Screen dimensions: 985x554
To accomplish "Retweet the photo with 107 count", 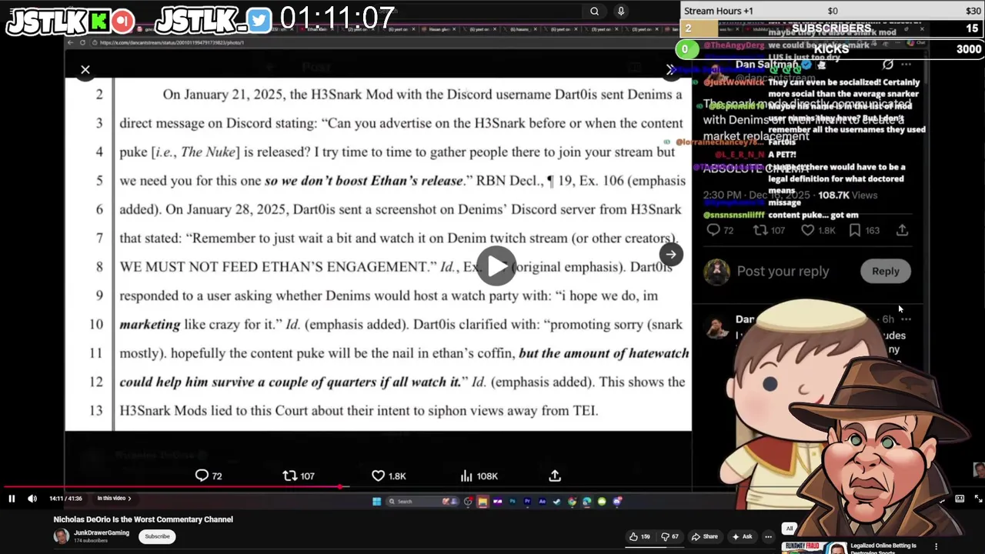I will [x=299, y=476].
